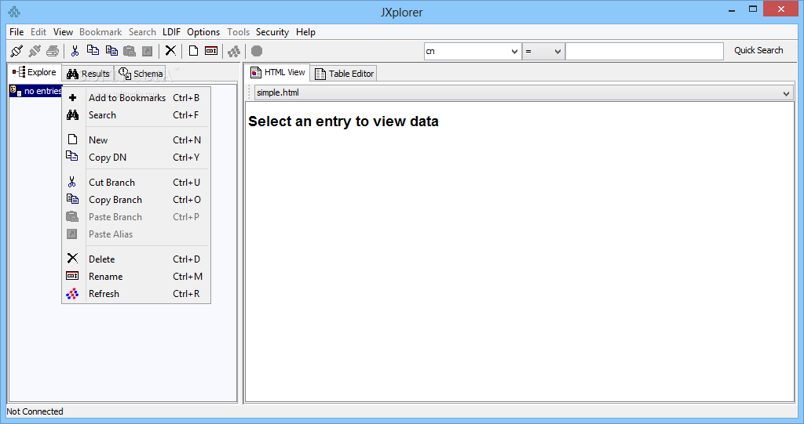
Task: Click the Delete X toolbar icon
Action: [170, 51]
